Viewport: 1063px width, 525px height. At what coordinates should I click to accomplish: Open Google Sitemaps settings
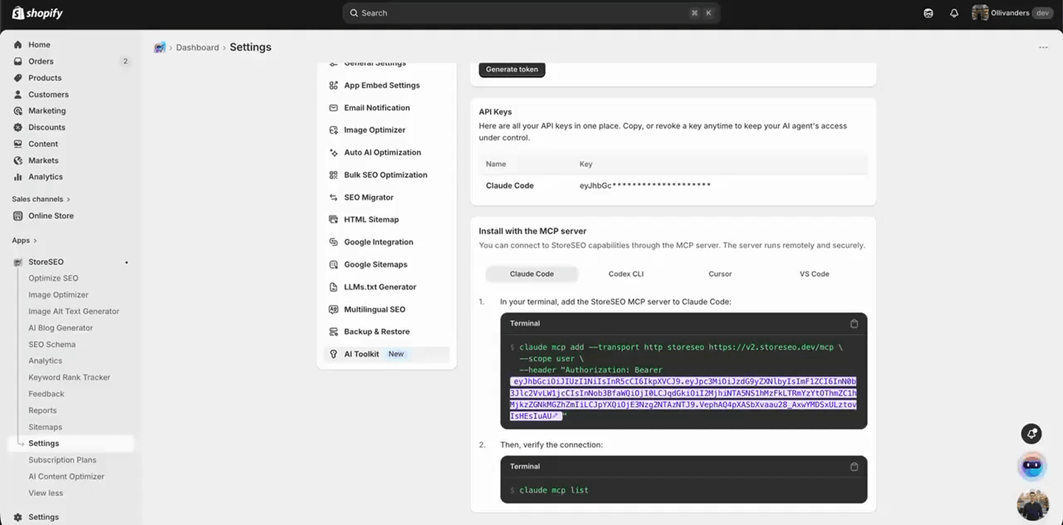pyautogui.click(x=375, y=264)
